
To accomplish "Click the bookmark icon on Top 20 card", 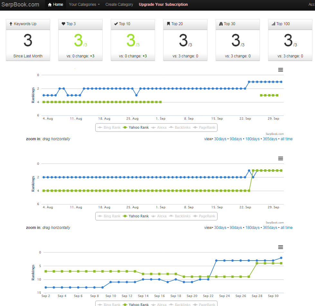I will pyautogui.click(x=168, y=24).
